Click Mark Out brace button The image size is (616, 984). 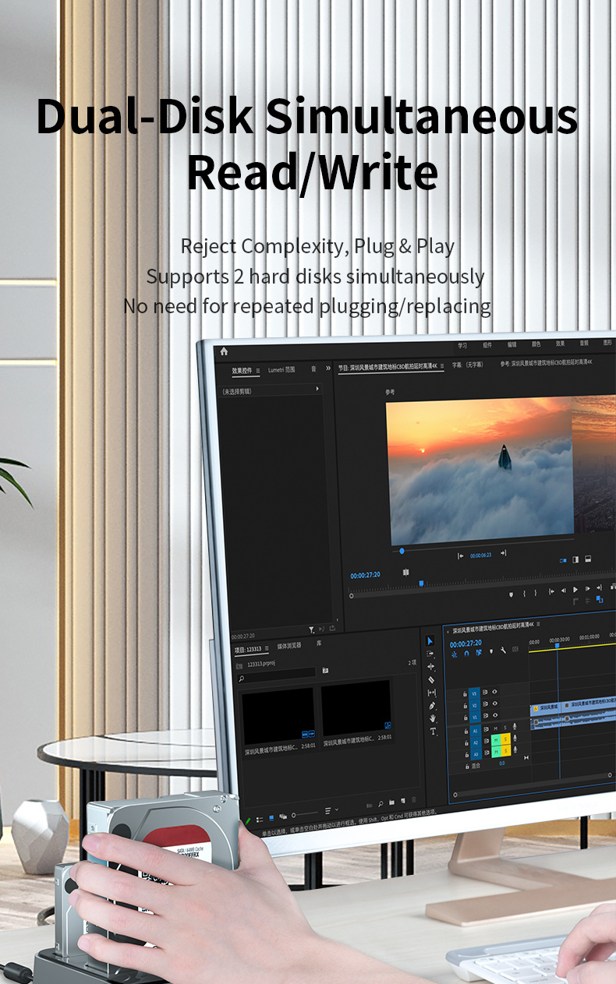click(x=536, y=592)
